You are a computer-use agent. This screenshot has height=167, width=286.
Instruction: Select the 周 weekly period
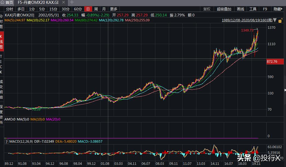pyautogui.click(x=96, y=9)
